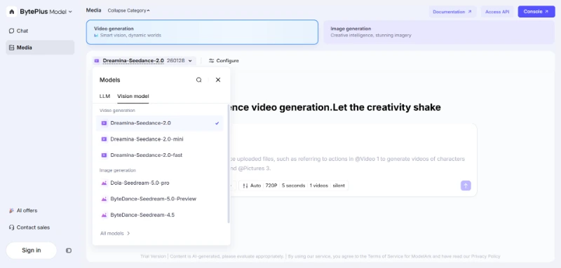Close the Models panel
561x268 pixels.
(x=218, y=80)
